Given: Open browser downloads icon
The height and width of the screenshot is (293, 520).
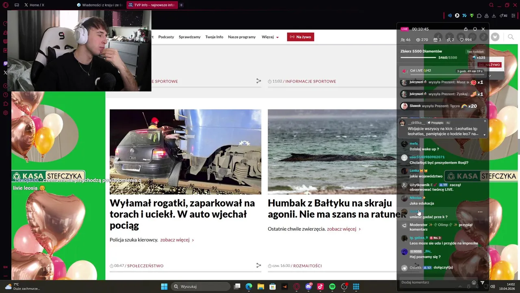Looking at the screenshot, I should pyautogui.click(x=494, y=15).
